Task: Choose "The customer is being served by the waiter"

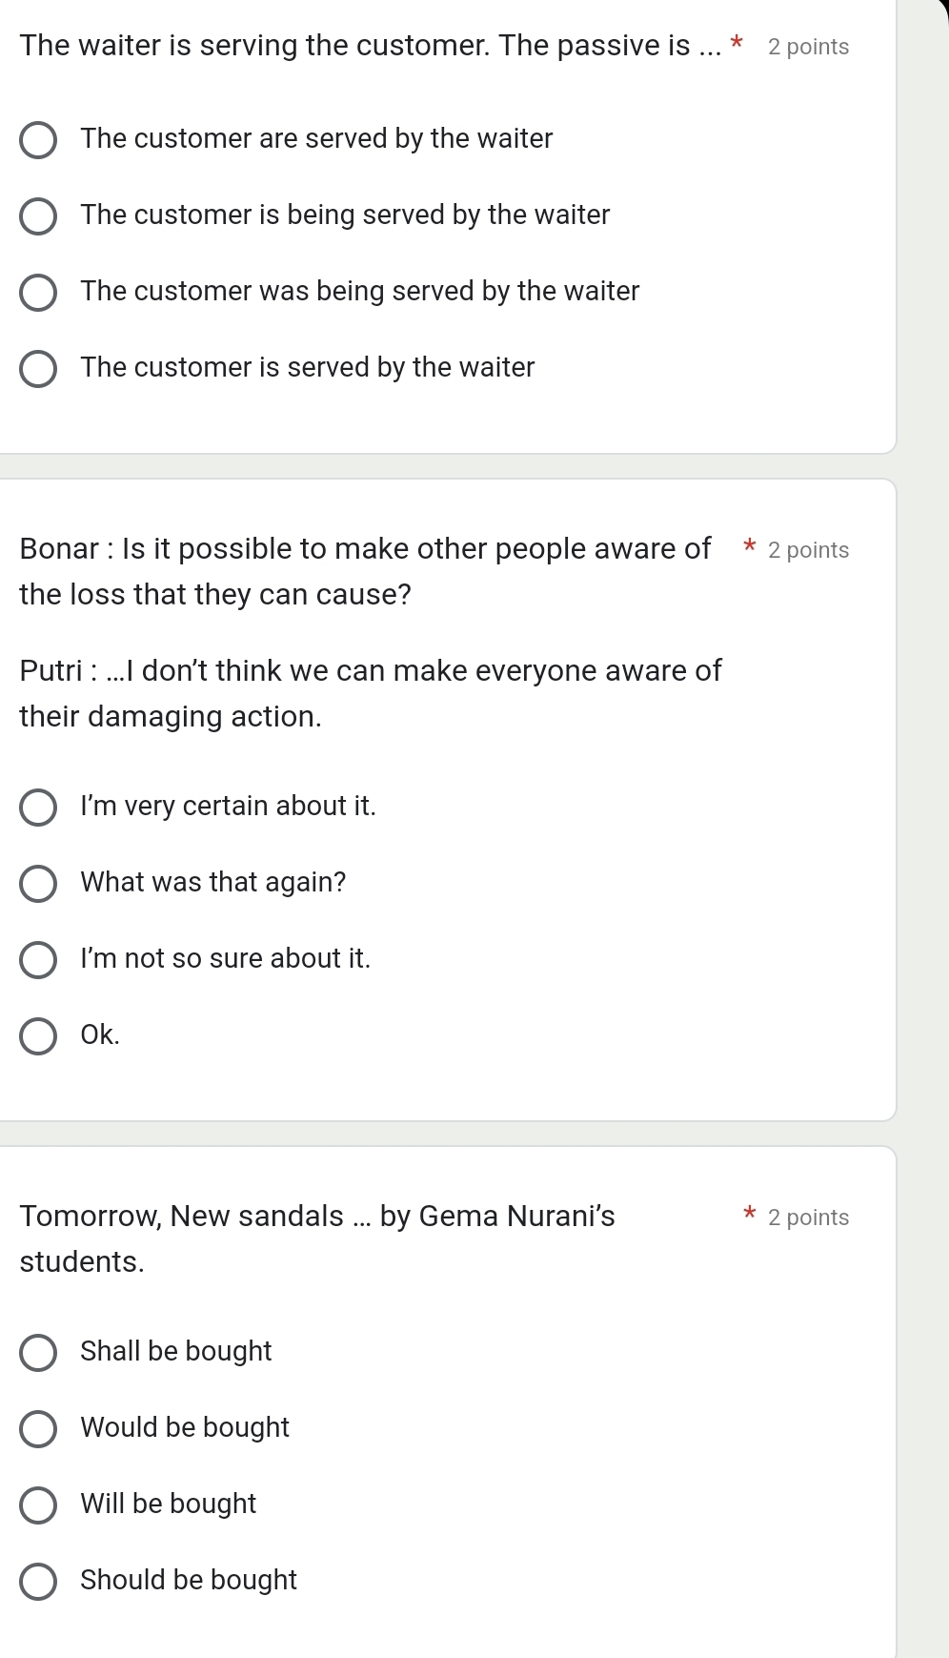Action: tap(38, 215)
